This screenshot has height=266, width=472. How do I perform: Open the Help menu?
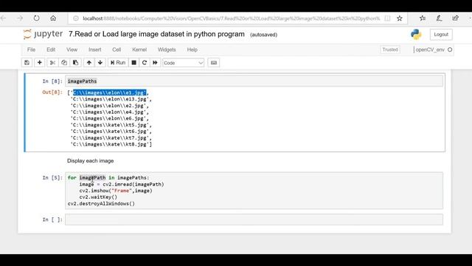tap(192, 50)
